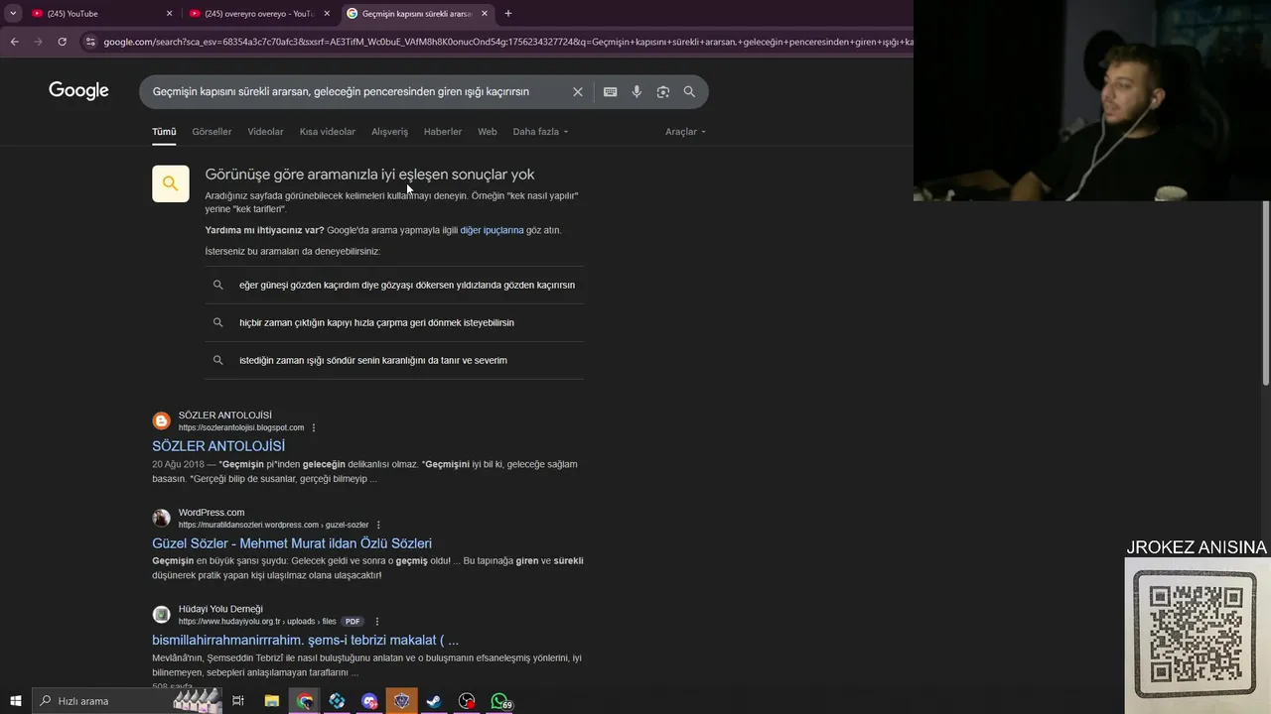Close the overeyro YouTube tab

click(x=327, y=14)
